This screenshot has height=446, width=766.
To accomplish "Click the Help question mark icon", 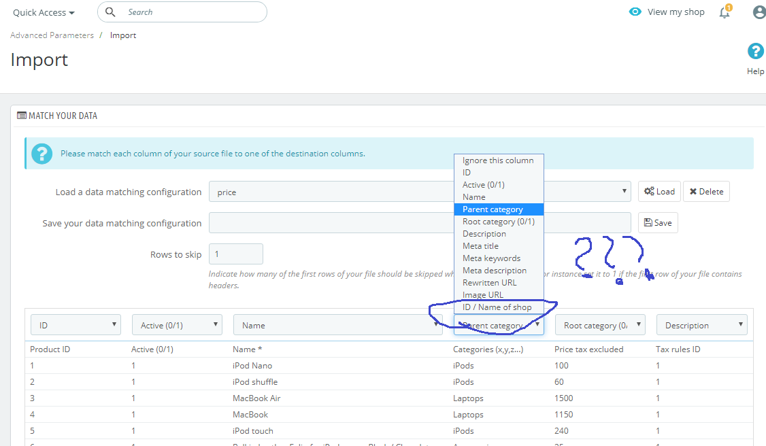I will click(x=755, y=51).
